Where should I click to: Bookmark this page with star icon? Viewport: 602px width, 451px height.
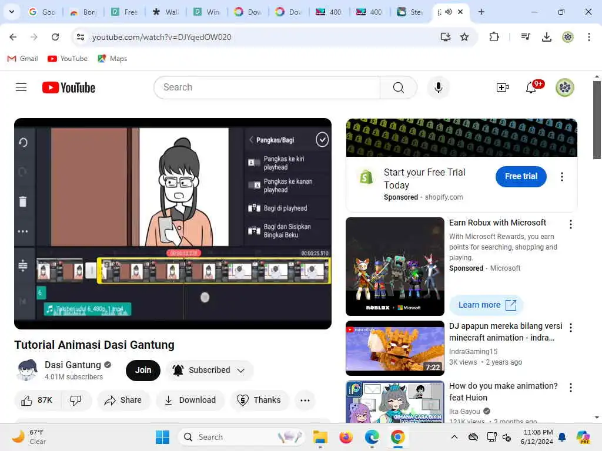(x=464, y=37)
